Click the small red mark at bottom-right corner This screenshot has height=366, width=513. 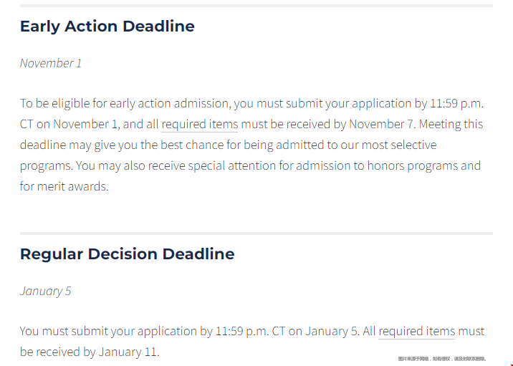pyautogui.click(x=511, y=365)
